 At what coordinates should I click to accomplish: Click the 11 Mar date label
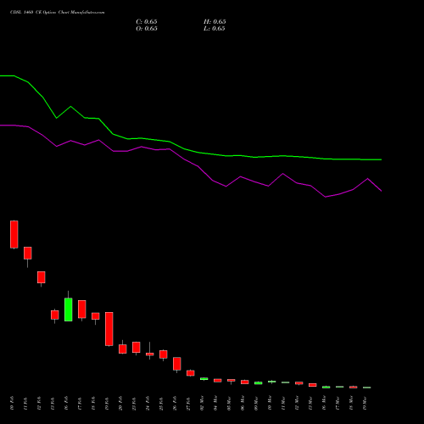(x=283, y=403)
